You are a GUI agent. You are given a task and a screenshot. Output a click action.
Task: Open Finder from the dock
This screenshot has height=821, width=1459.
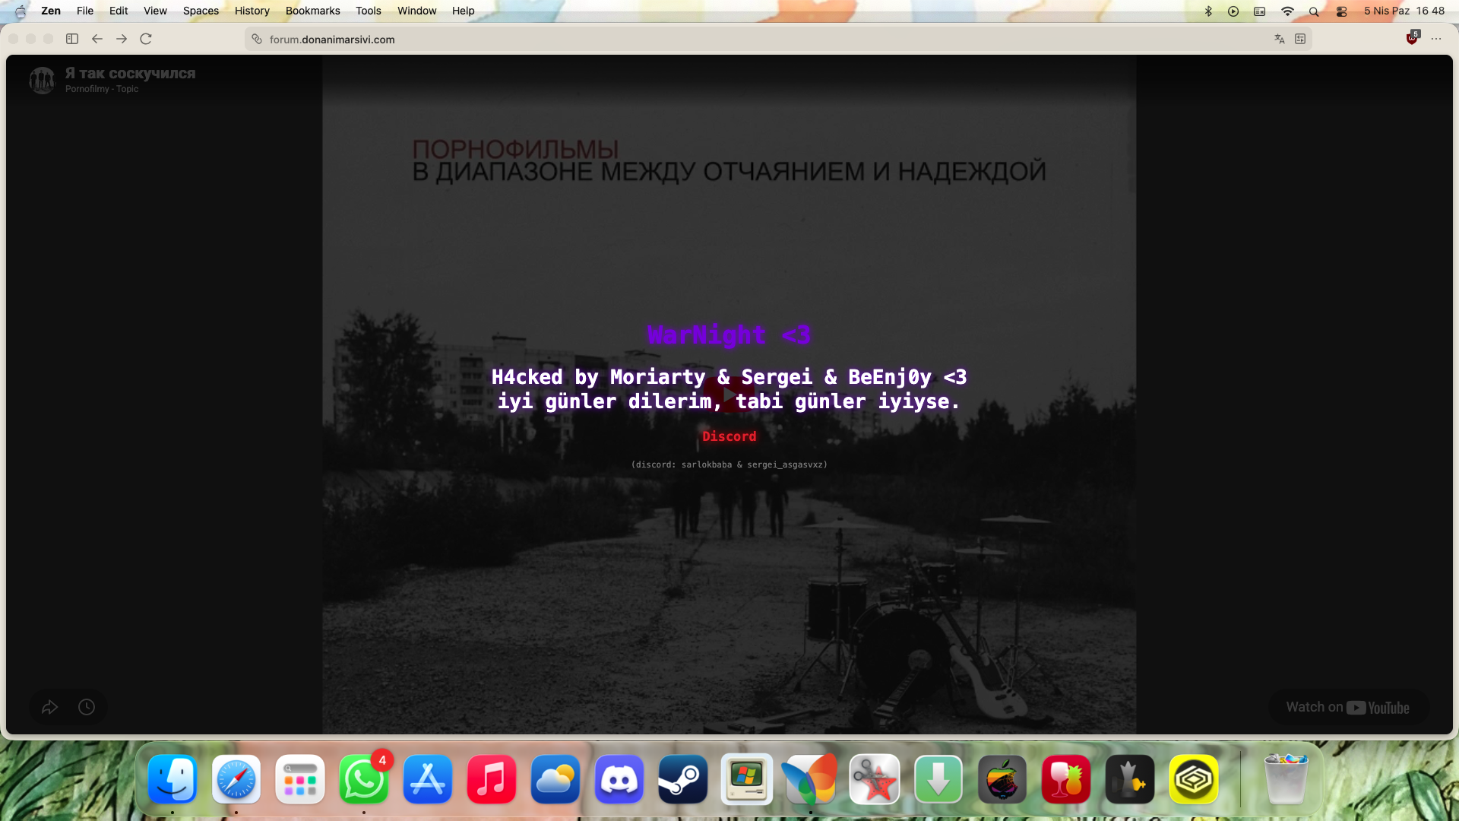(x=172, y=779)
